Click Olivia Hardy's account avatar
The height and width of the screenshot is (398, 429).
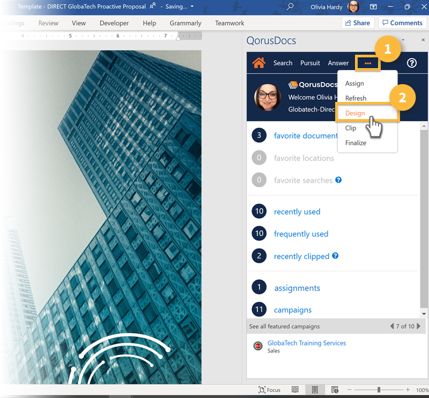[353, 6]
